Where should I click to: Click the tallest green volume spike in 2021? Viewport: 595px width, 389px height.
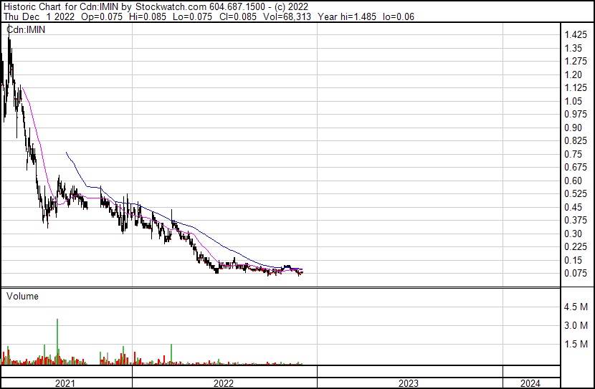point(57,340)
